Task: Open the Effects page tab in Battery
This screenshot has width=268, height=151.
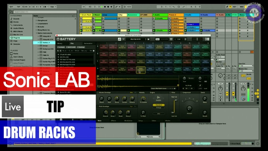Action: [x=114, y=121]
